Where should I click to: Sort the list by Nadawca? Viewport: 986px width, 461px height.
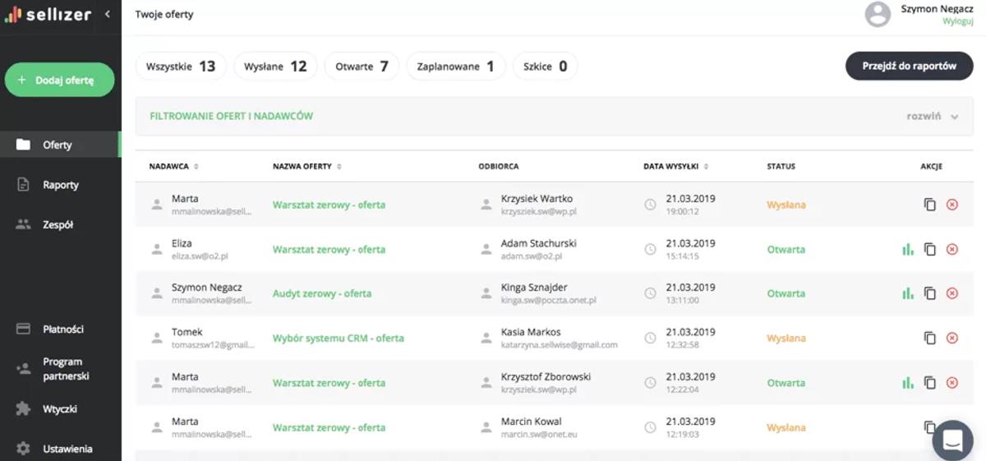click(174, 166)
